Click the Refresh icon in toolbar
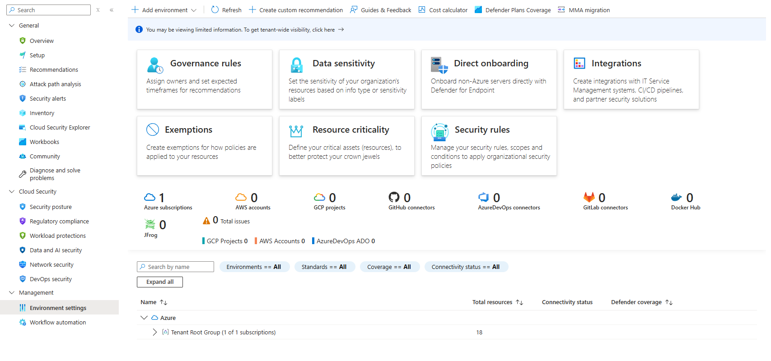Image resolution: width=771 pixels, height=361 pixels. [215, 10]
